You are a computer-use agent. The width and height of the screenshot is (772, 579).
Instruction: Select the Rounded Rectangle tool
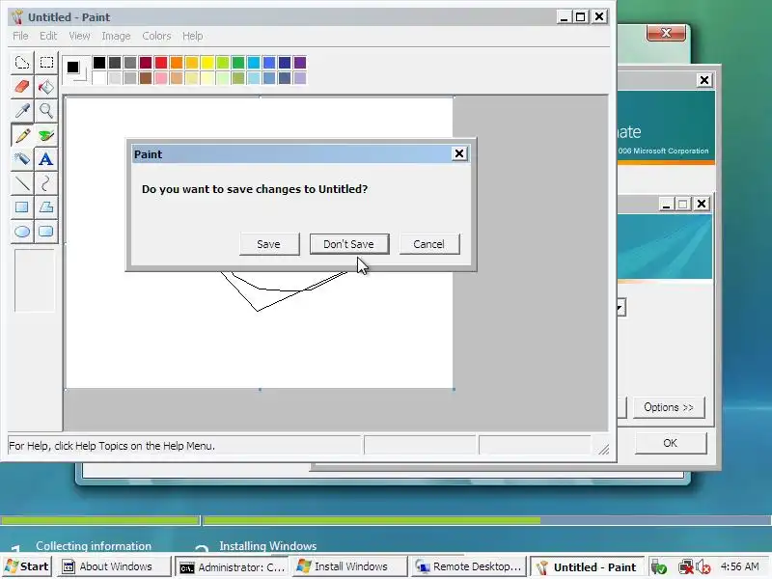46,232
